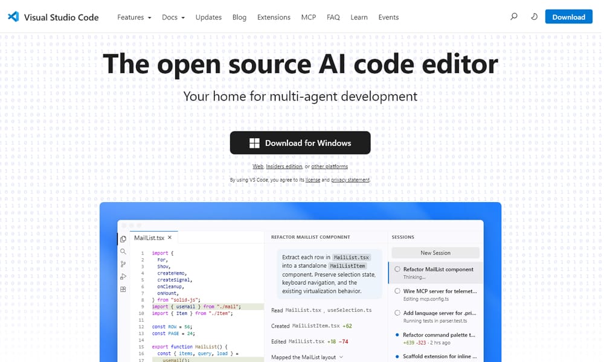Open the MCP nav item
Viewport: 604px width, 362px height.
click(x=309, y=17)
